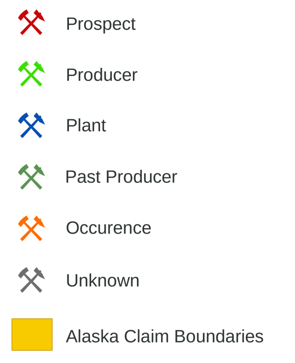Select the Producer legend label beside bright green icon
This screenshot has height=363, width=295.
(102, 75)
